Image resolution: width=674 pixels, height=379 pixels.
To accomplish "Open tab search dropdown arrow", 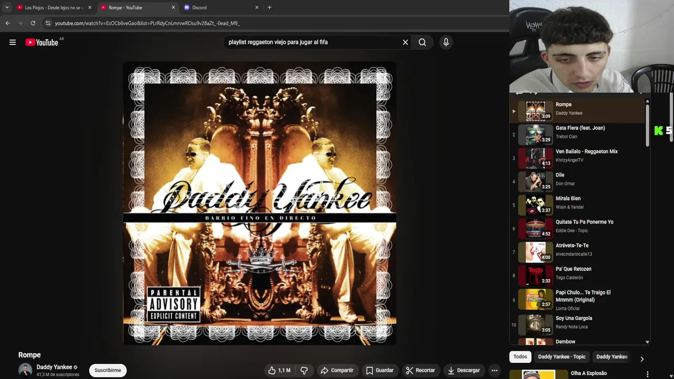I will tap(7, 7).
